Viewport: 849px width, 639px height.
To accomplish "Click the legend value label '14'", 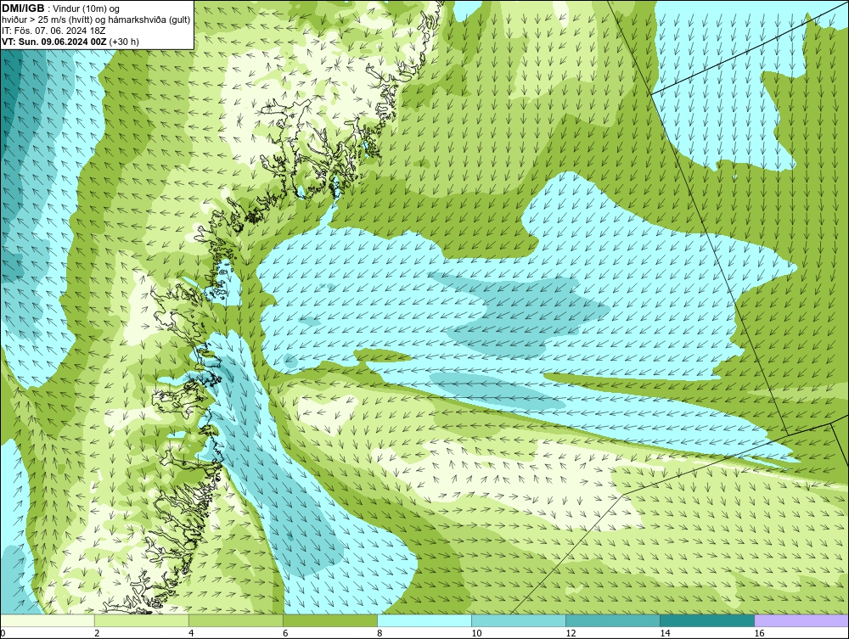I will click(665, 633).
